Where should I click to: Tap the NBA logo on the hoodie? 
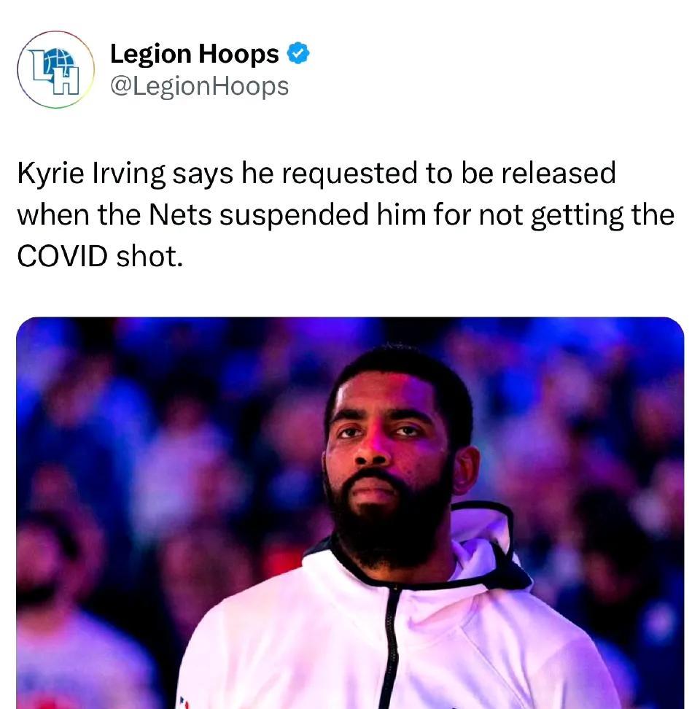[184, 702]
